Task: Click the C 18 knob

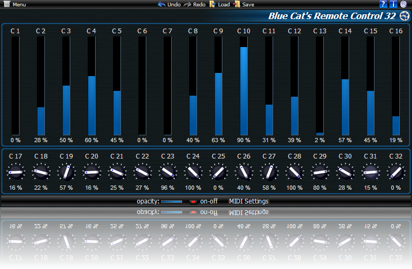Action: (x=41, y=172)
